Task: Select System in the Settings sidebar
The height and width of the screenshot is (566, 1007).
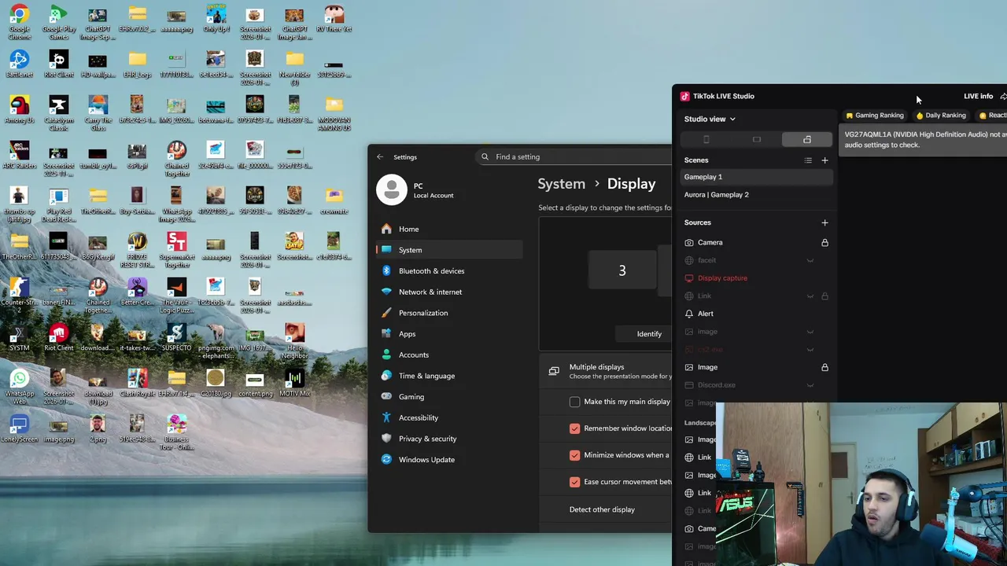Action: [x=449, y=250]
